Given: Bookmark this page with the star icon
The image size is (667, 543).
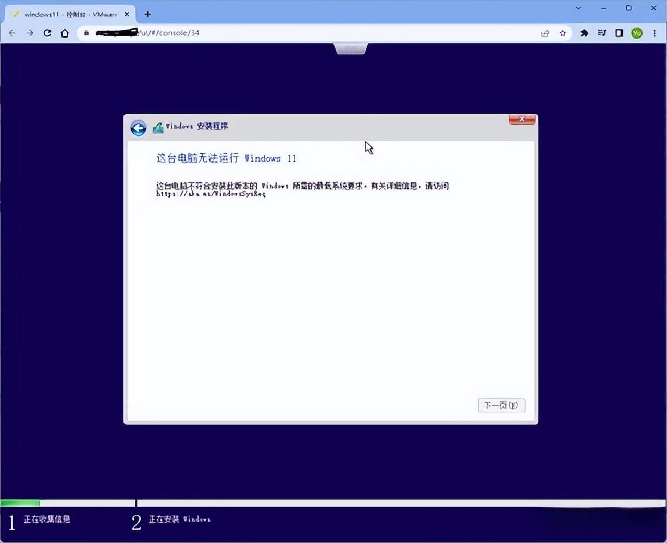Looking at the screenshot, I should pyautogui.click(x=562, y=33).
